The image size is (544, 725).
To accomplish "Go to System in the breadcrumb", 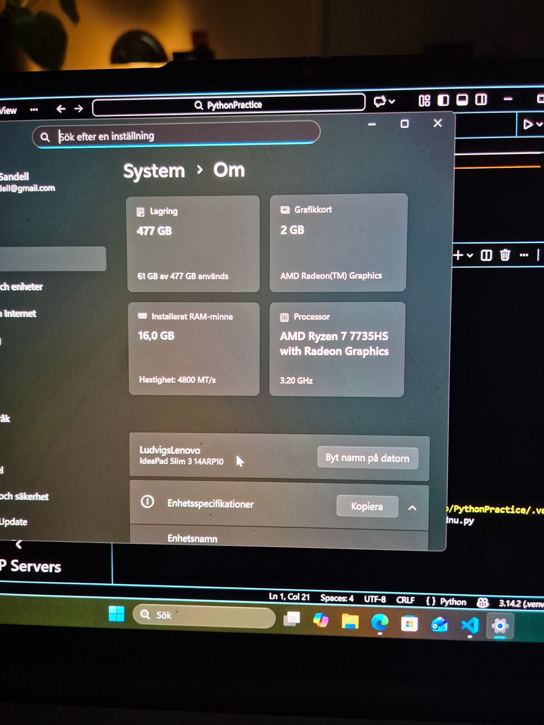I will pyautogui.click(x=154, y=171).
